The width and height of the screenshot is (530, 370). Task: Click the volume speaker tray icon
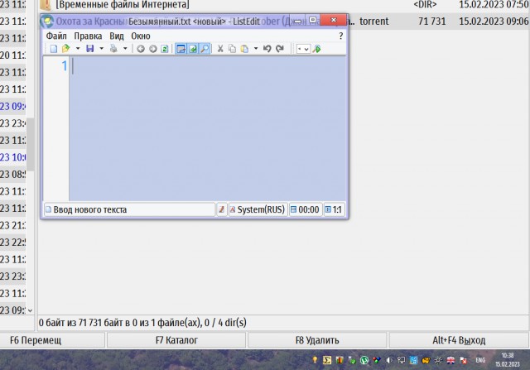(x=388, y=360)
